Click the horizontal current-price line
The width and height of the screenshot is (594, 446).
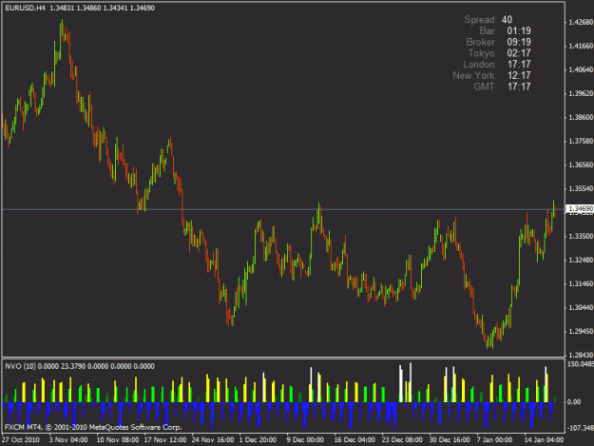(x=283, y=209)
